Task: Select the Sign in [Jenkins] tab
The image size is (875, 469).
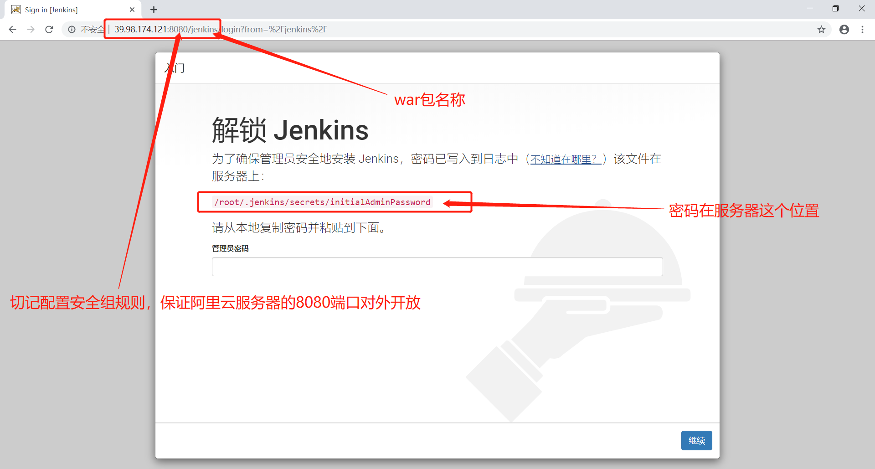Action: pyautogui.click(x=73, y=10)
